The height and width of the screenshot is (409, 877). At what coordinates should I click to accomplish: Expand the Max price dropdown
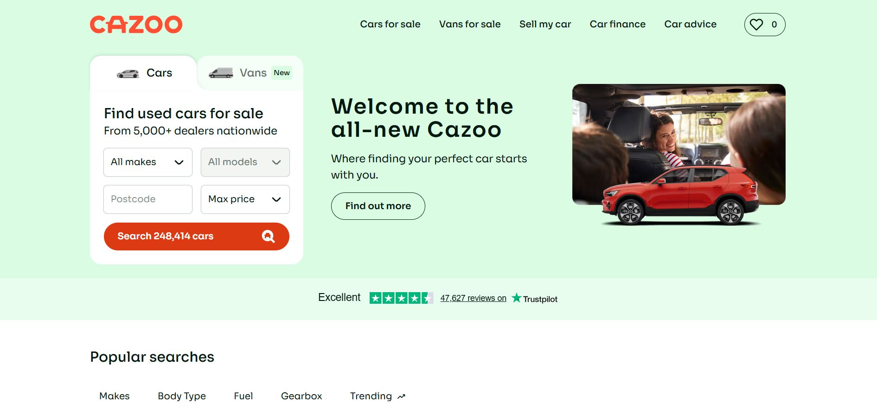245,199
